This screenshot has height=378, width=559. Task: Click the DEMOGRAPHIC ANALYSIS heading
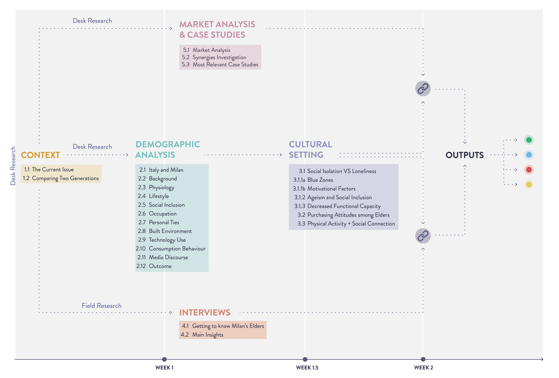point(167,149)
